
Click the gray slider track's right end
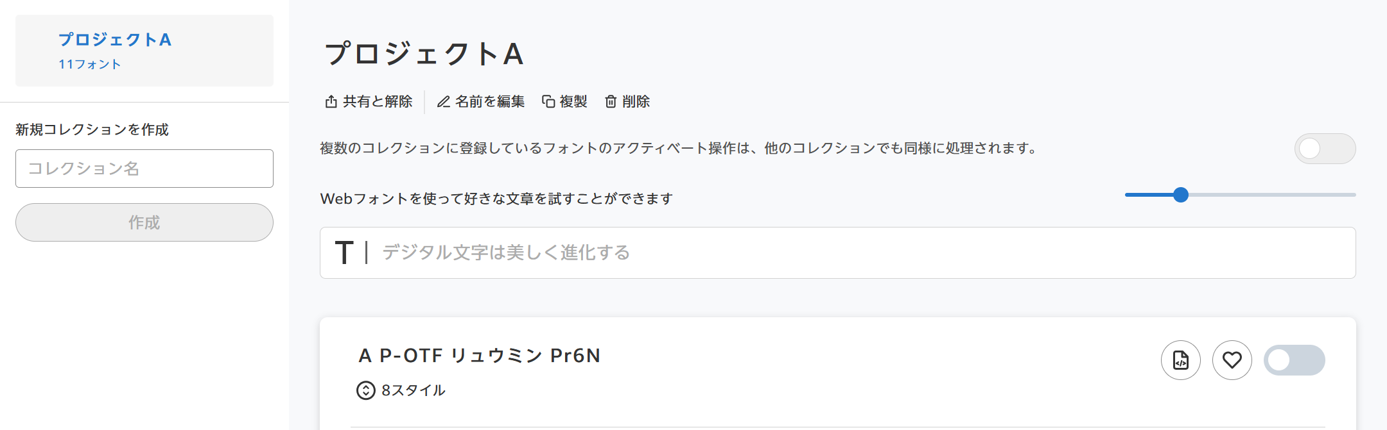click(1352, 195)
